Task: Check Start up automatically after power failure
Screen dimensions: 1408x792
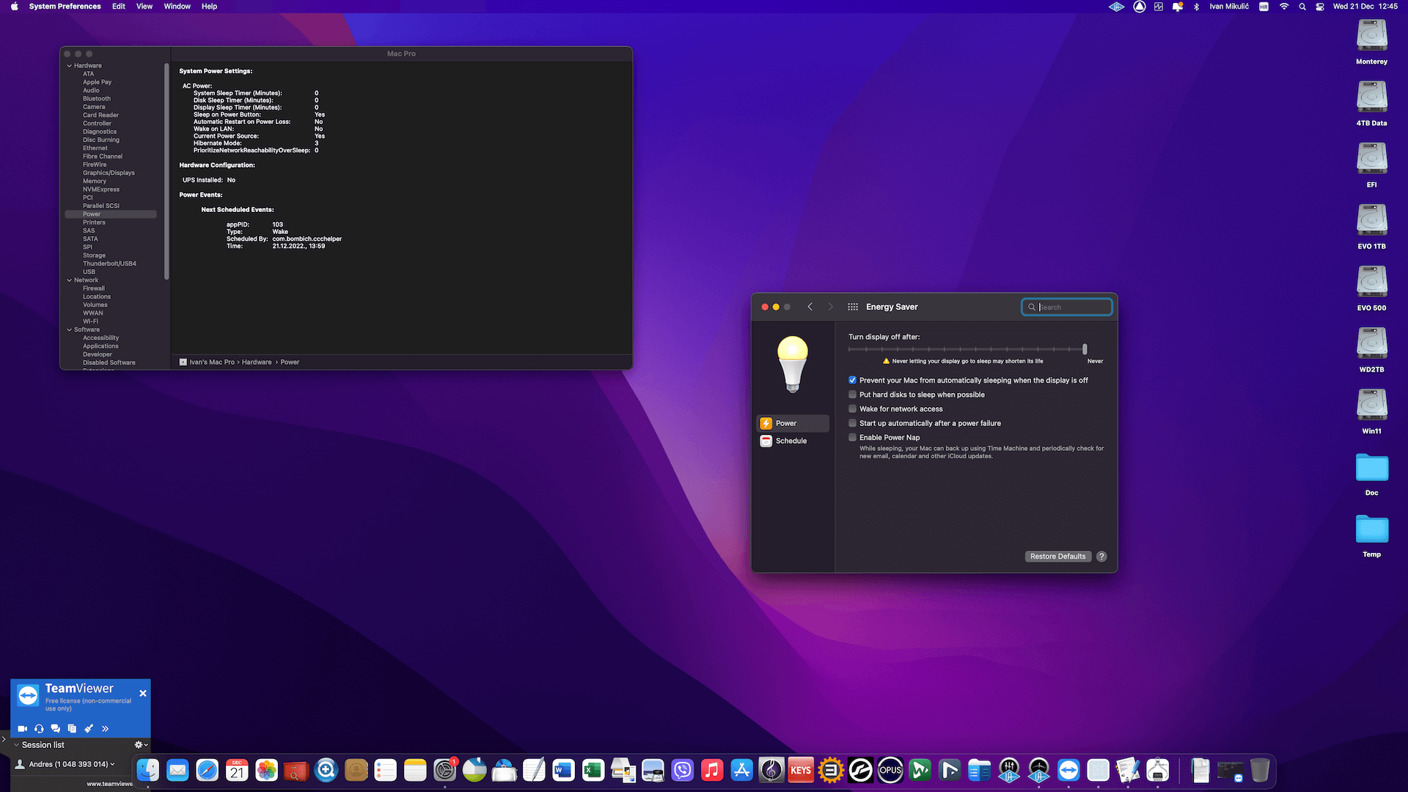Action: pos(853,423)
